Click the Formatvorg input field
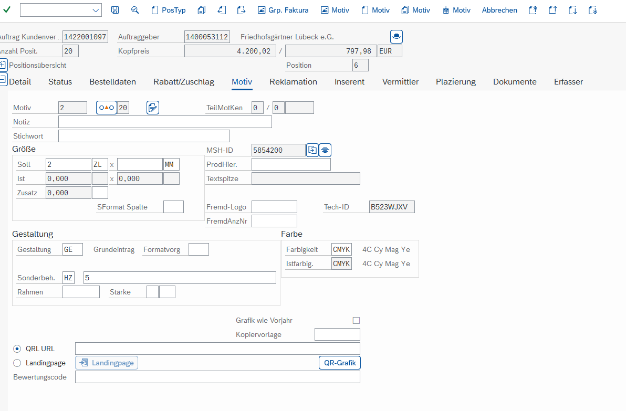 (199, 249)
